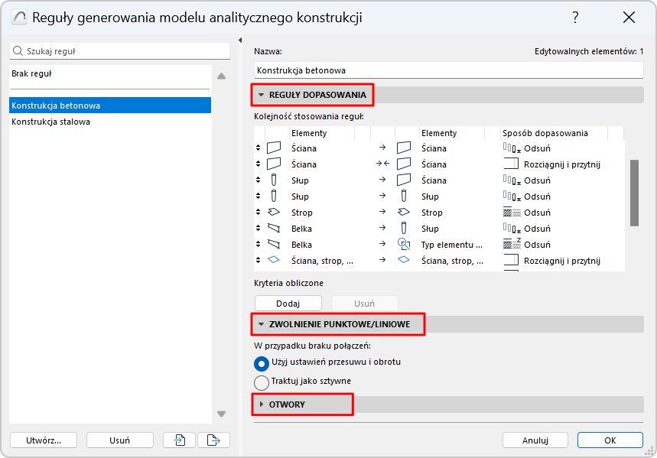Image resolution: width=657 pixels, height=458 pixels.
Task: Click the arrow icon in the Belka to Słup row
Action: [x=382, y=228]
